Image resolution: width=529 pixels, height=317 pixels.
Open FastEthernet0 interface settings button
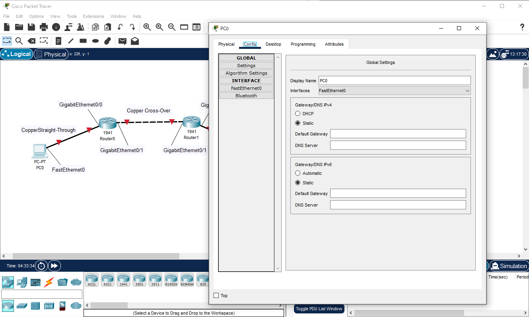click(x=246, y=88)
